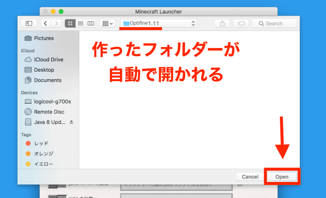The width and height of the screenshot is (326, 198).
Task: Click the iCloud section heading
Action: [x=28, y=51]
